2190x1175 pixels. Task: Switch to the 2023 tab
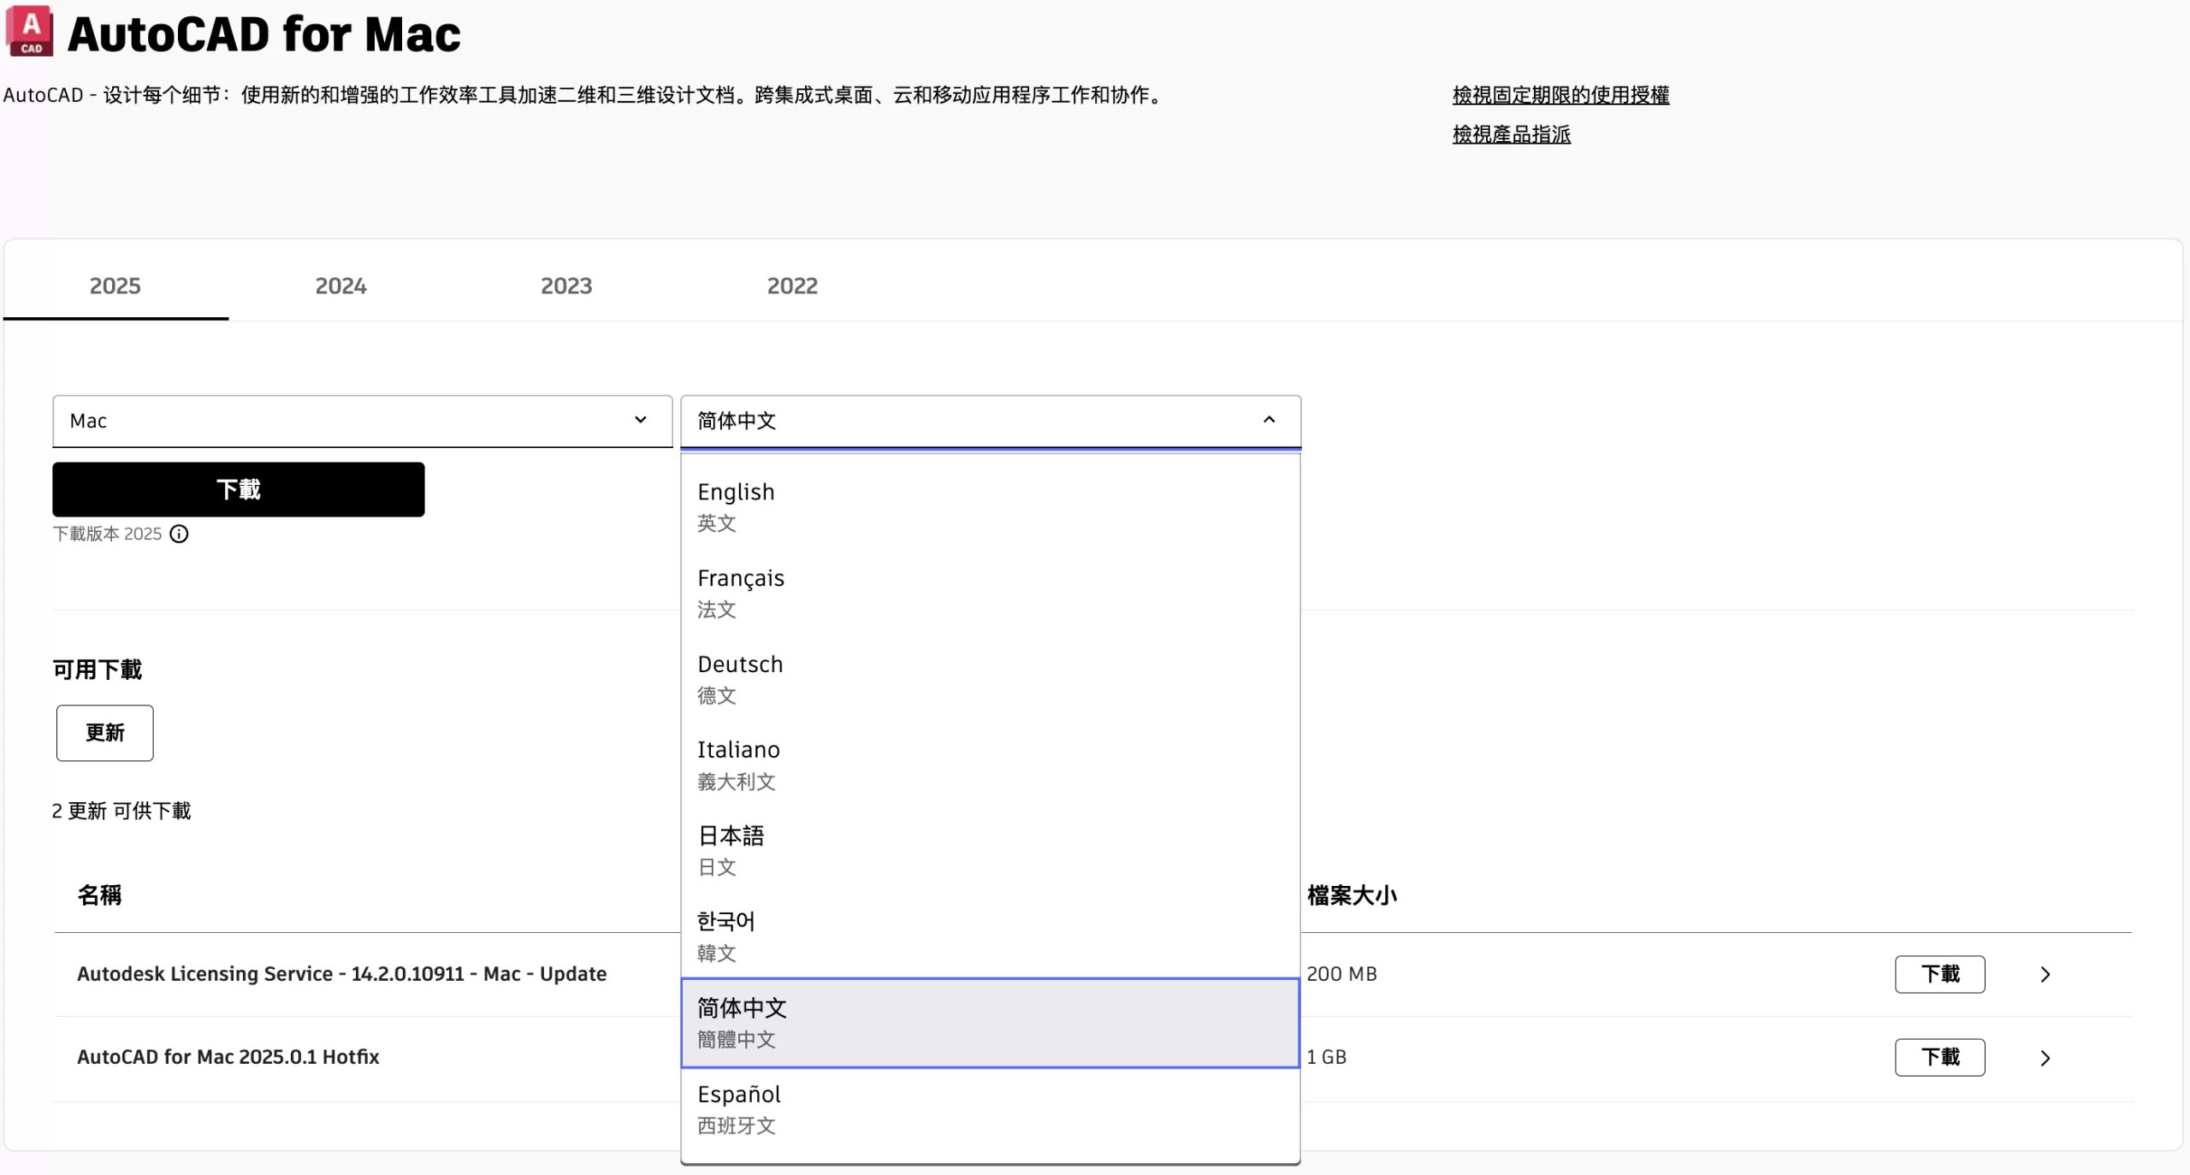(565, 286)
